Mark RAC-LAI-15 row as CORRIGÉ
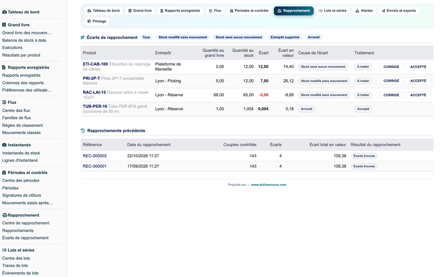This screenshot has width=448, height=277. pyautogui.click(x=391, y=95)
